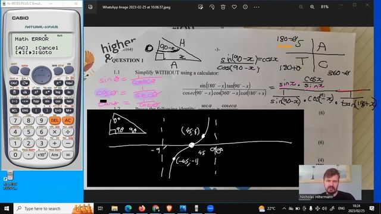381x214 pixels.
Task: Open Firefox from the taskbar
Action: coord(142,209)
